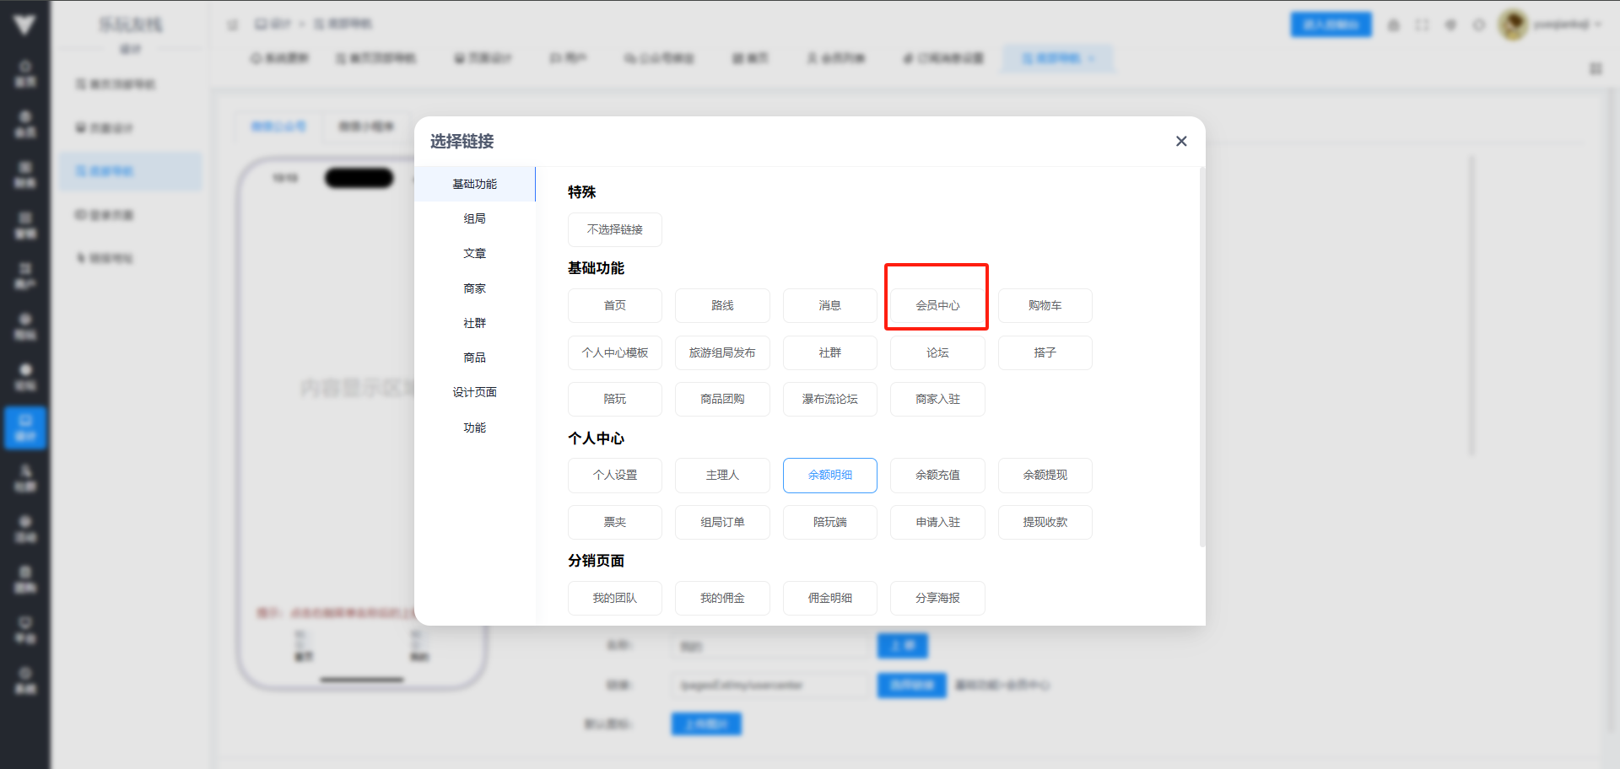This screenshot has height=769, width=1620.
Task: Select the 我的团队 distribution page
Action: click(614, 598)
